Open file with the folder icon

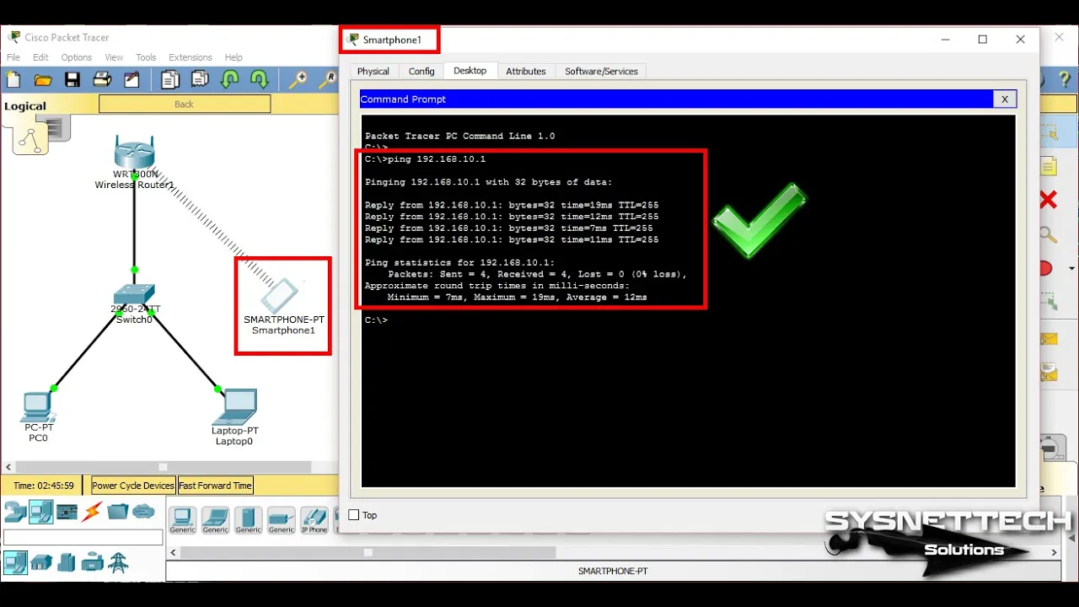click(43, 80)
